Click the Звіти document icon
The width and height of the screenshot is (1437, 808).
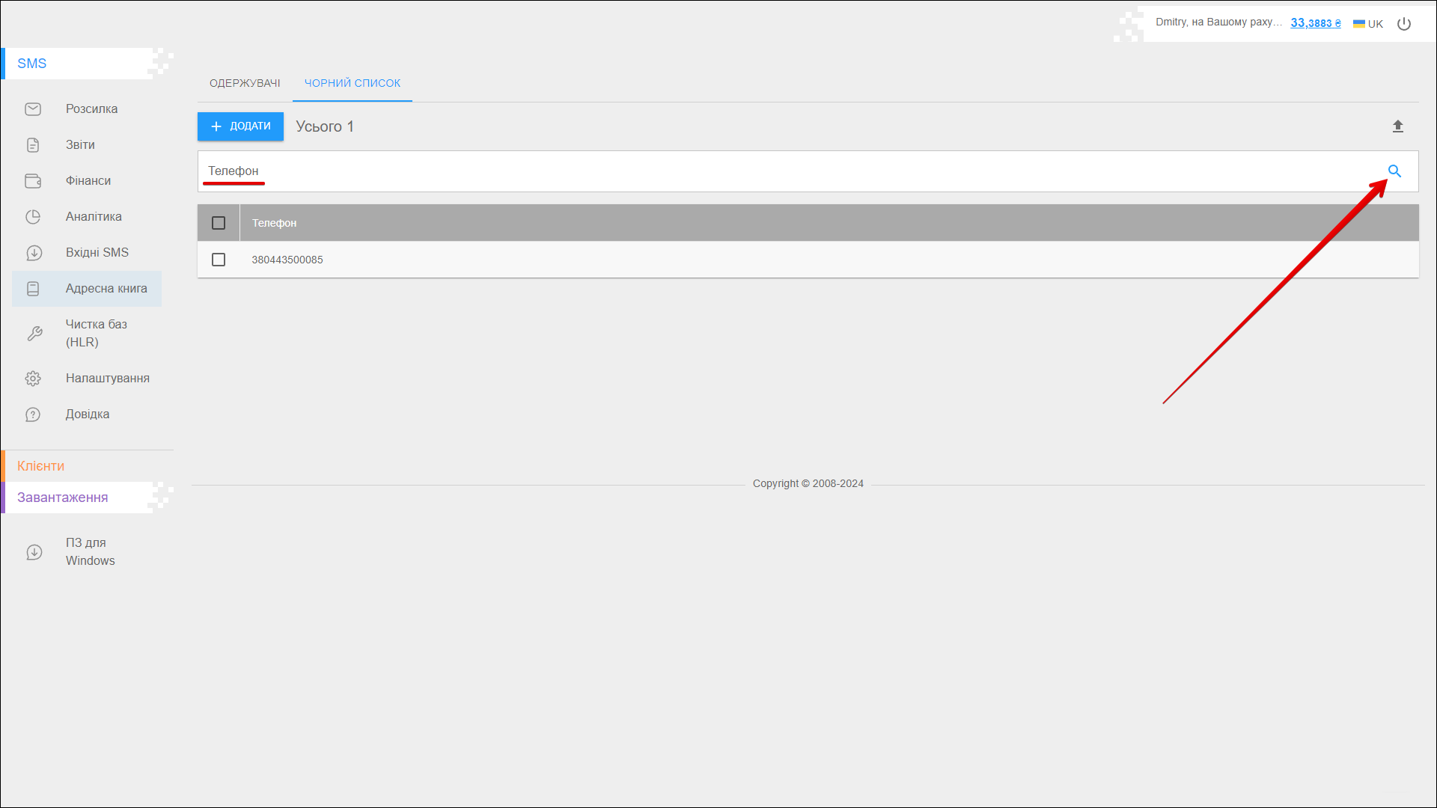pyautogui.click(x=33, y=145)
